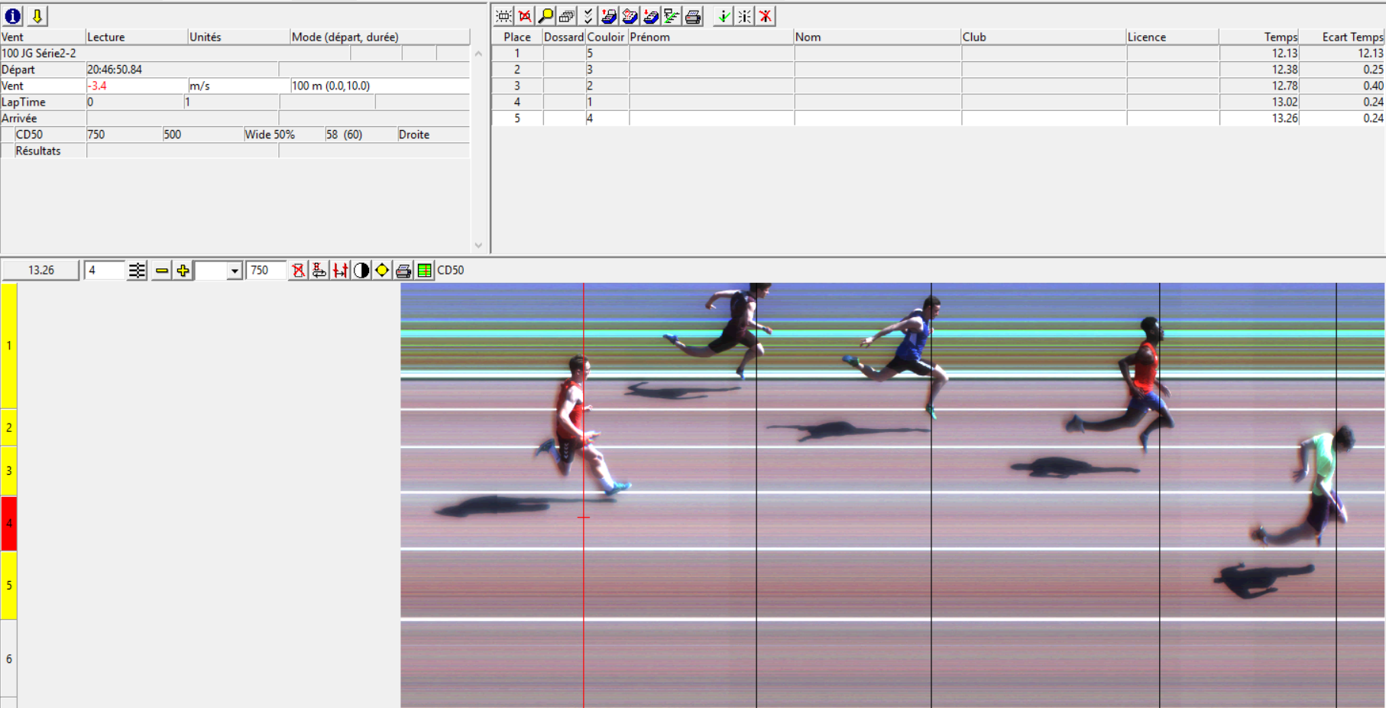Click the Départ time 20:46:50.84
1386x708 pixels.
pos(115,70)
